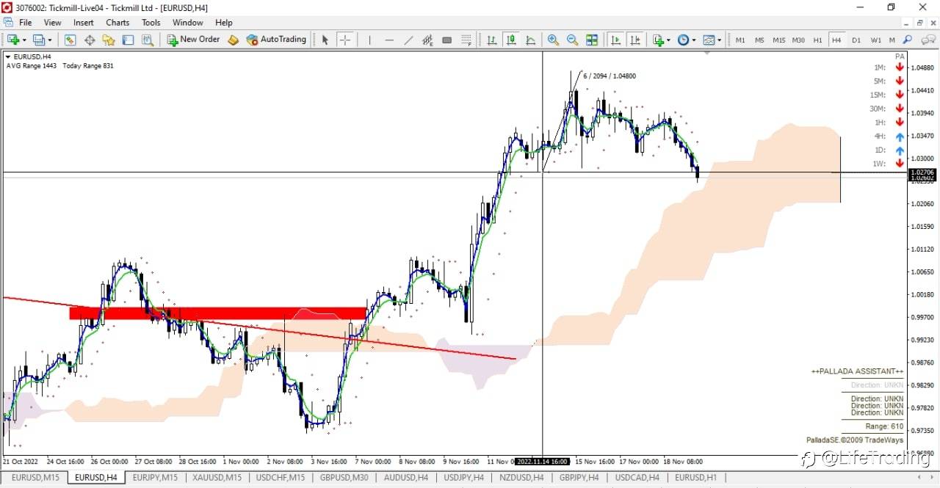This screenshot has width=940, height=488.
Task: Open the View menu
Action: (x=52, y=23)
